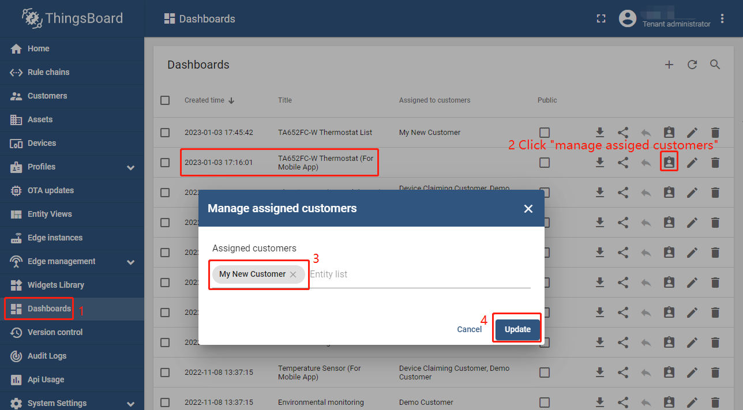Edit the TA652FC-W Thermostat (For Mobile App) dashboard
This screenshot has width=743, height=410.
pyautogui.click(x=692, y=163)
